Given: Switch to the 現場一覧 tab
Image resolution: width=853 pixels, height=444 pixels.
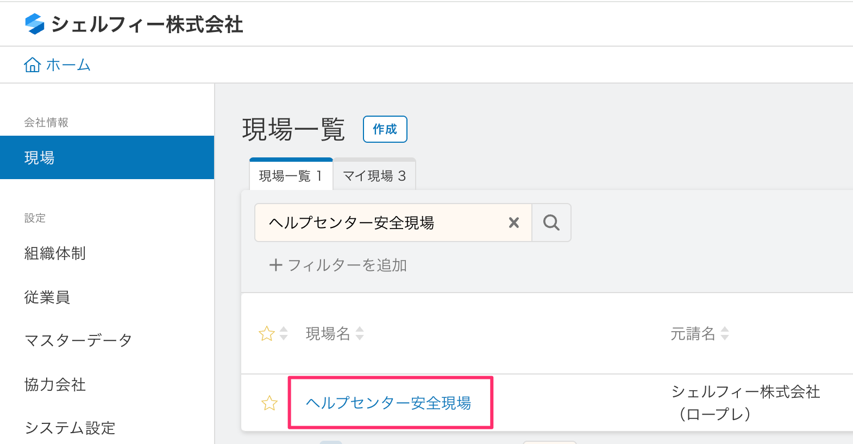Looking at the screenshot, I should (291, 176).
